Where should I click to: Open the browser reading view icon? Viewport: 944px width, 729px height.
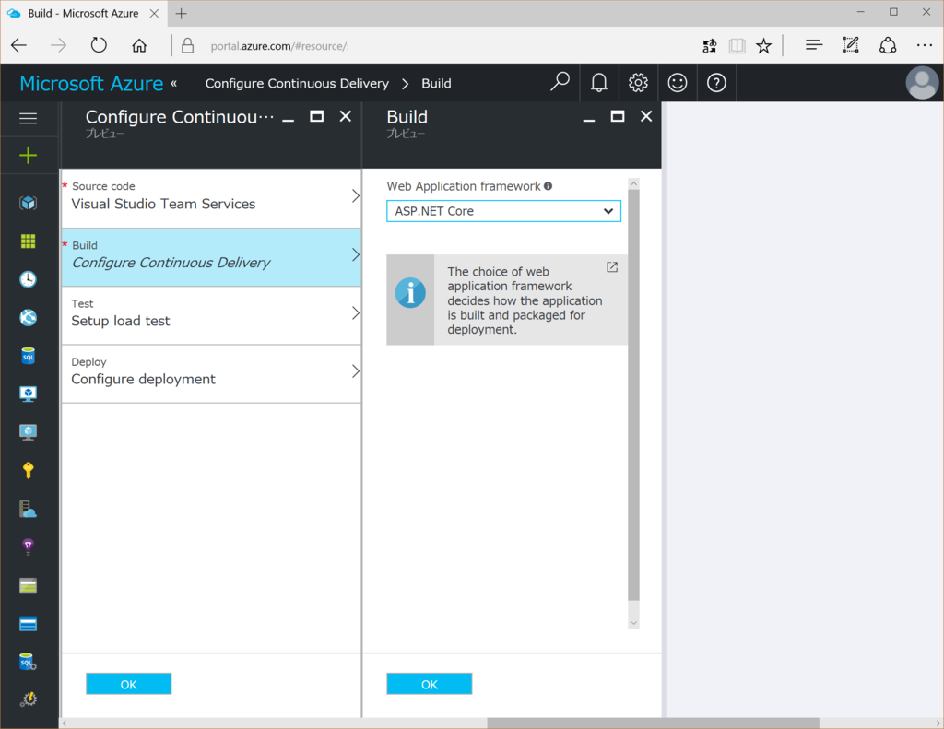(x=737, y=46)
